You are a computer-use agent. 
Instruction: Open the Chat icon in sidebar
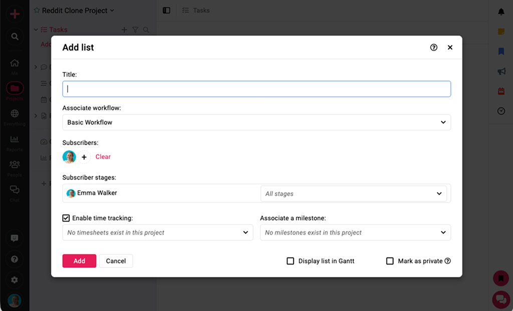pyautogui.click(x=15, y=189)
